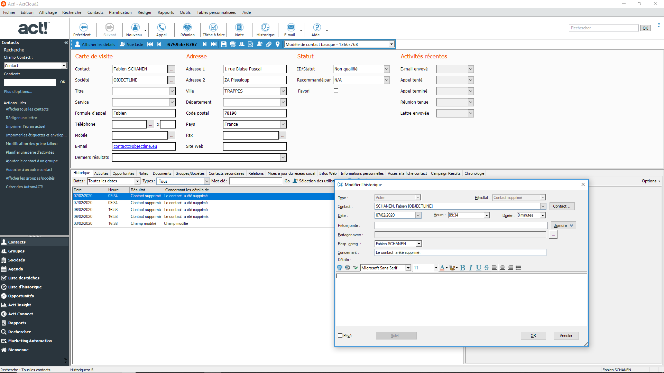Select the 03/02/2020 Champ modifié row
The image size is (664, 373).
point(203,223)
